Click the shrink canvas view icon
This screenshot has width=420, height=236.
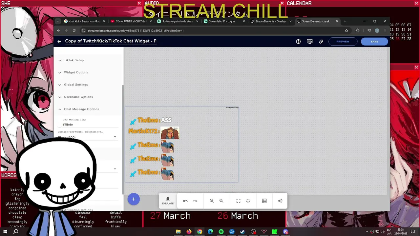point(248,201)
